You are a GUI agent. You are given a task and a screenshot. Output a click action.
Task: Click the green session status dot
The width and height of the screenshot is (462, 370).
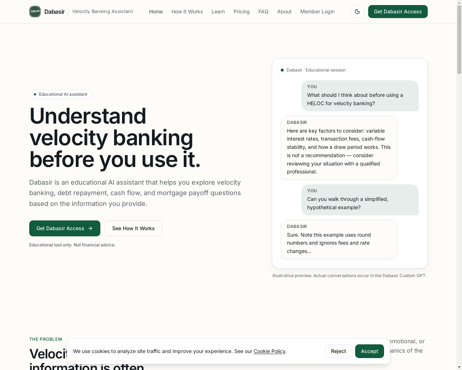tap(282, 70)
